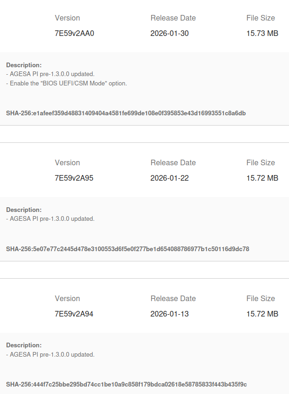Viewport: 289px width, 394px height.
Task: Select the 2026-01-22 release date
Action: pyautogui.click(x=169, y=178)
